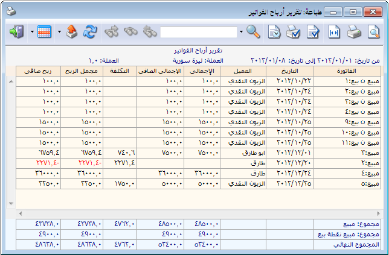Viewport: 389px width, 255px height.
Task: Open dropdown arrow beside calendar grid icon
Action: coord(59,32)
